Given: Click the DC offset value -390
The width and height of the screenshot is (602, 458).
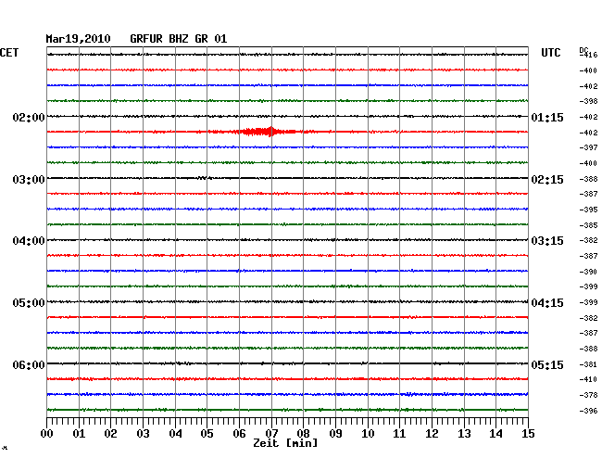Looking at the screenshot, I should (588, 272).
